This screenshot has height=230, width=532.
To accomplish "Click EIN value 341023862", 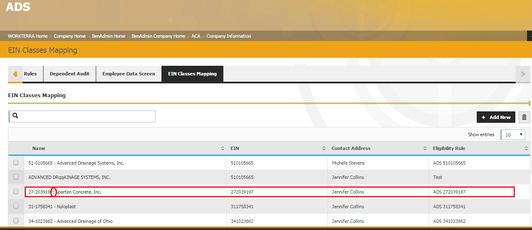I will click(x=242, y=221).
